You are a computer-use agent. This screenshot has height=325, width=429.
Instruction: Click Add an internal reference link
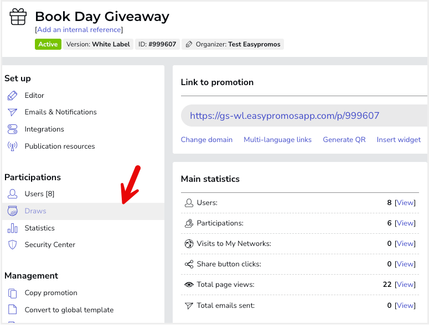pyautogui.click(x=79, y=29)
